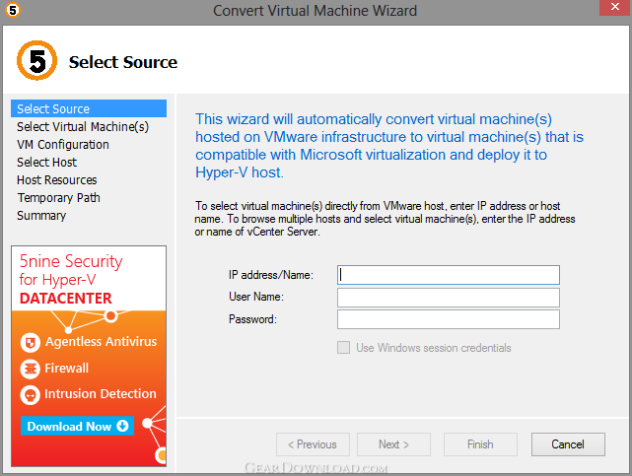Click the large orange 5nine header logo
632x476 pixels.
tap(36, 61)
